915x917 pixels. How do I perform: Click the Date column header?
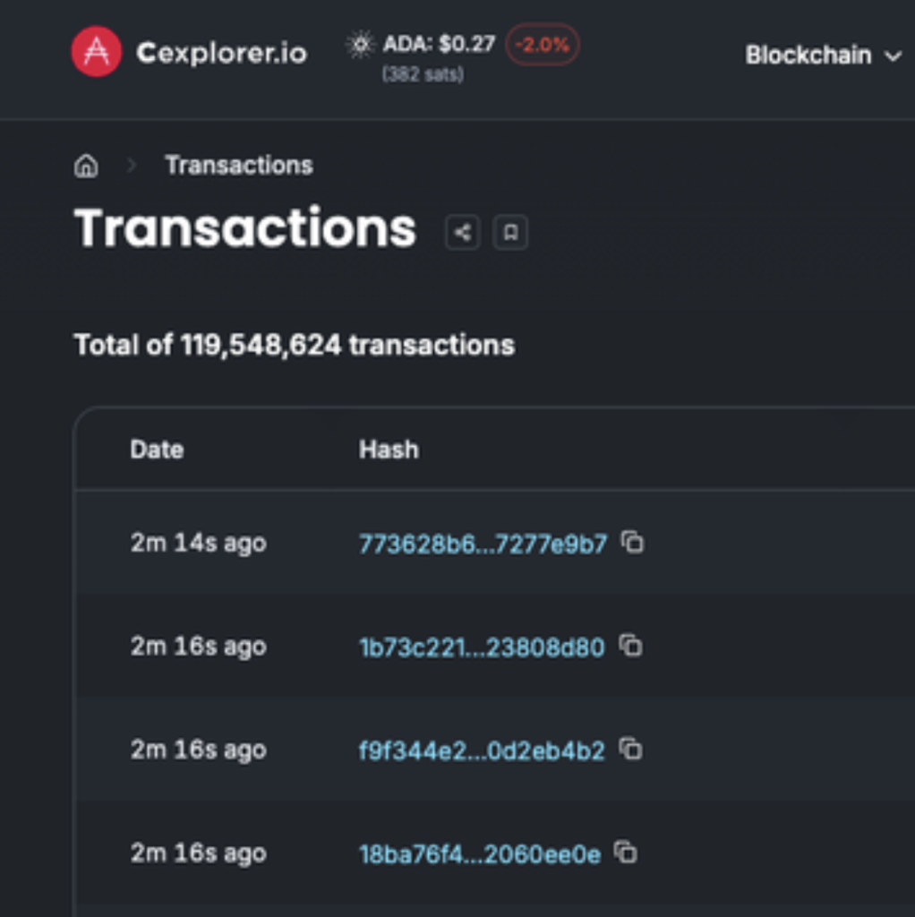tap(157, 450)
